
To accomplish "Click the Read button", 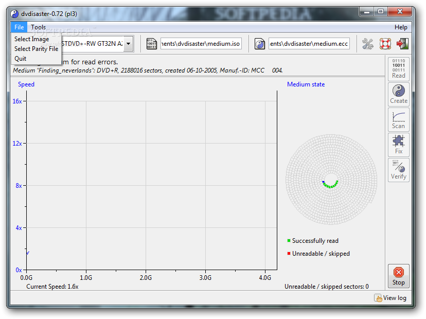I will (x=399, y=69).
